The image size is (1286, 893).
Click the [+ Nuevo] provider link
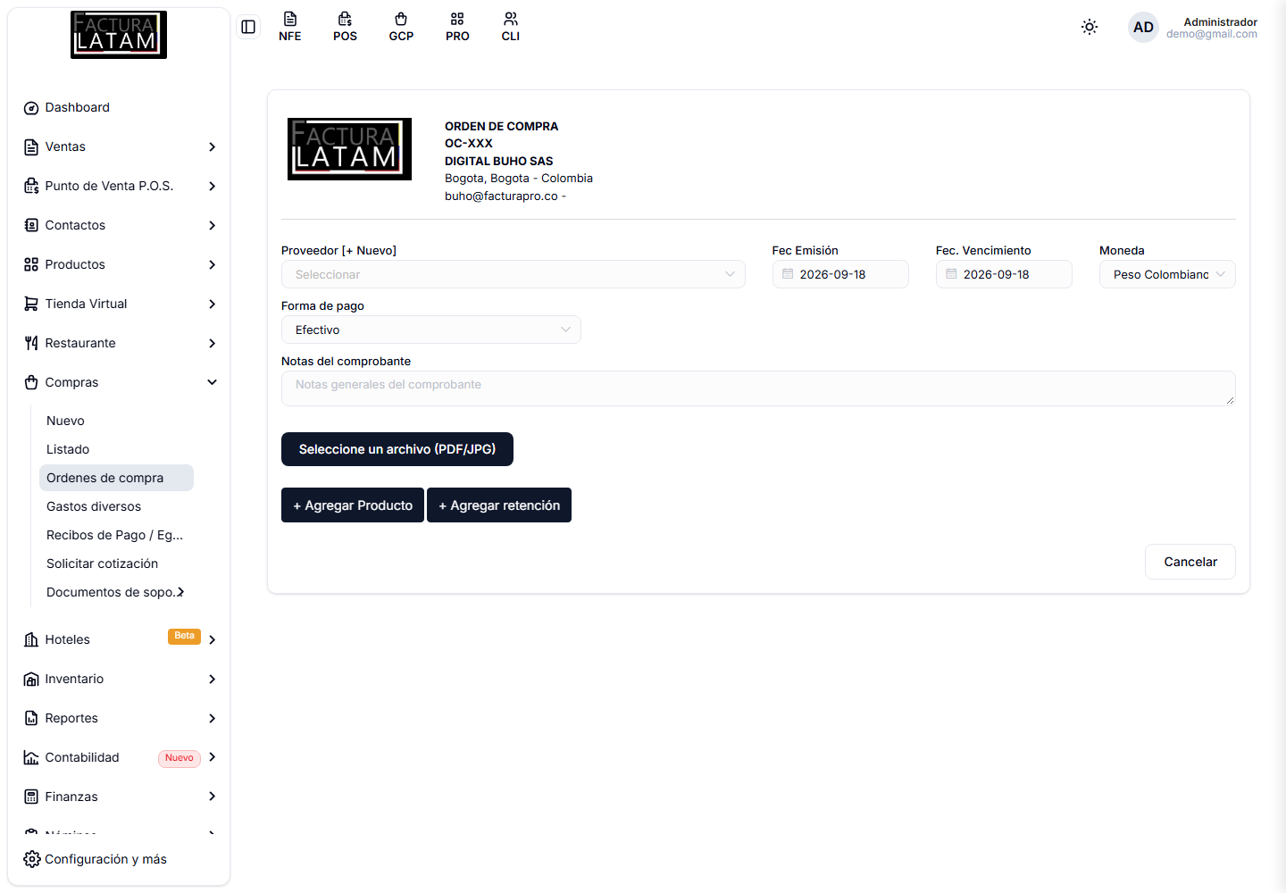pos(369,251)
